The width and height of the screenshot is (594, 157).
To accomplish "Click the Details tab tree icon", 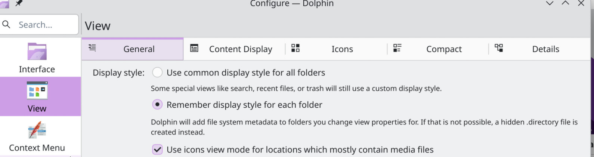I will (499, 48).
